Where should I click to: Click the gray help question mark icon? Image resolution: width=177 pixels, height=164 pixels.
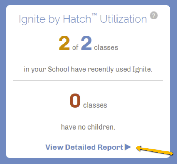154,16
